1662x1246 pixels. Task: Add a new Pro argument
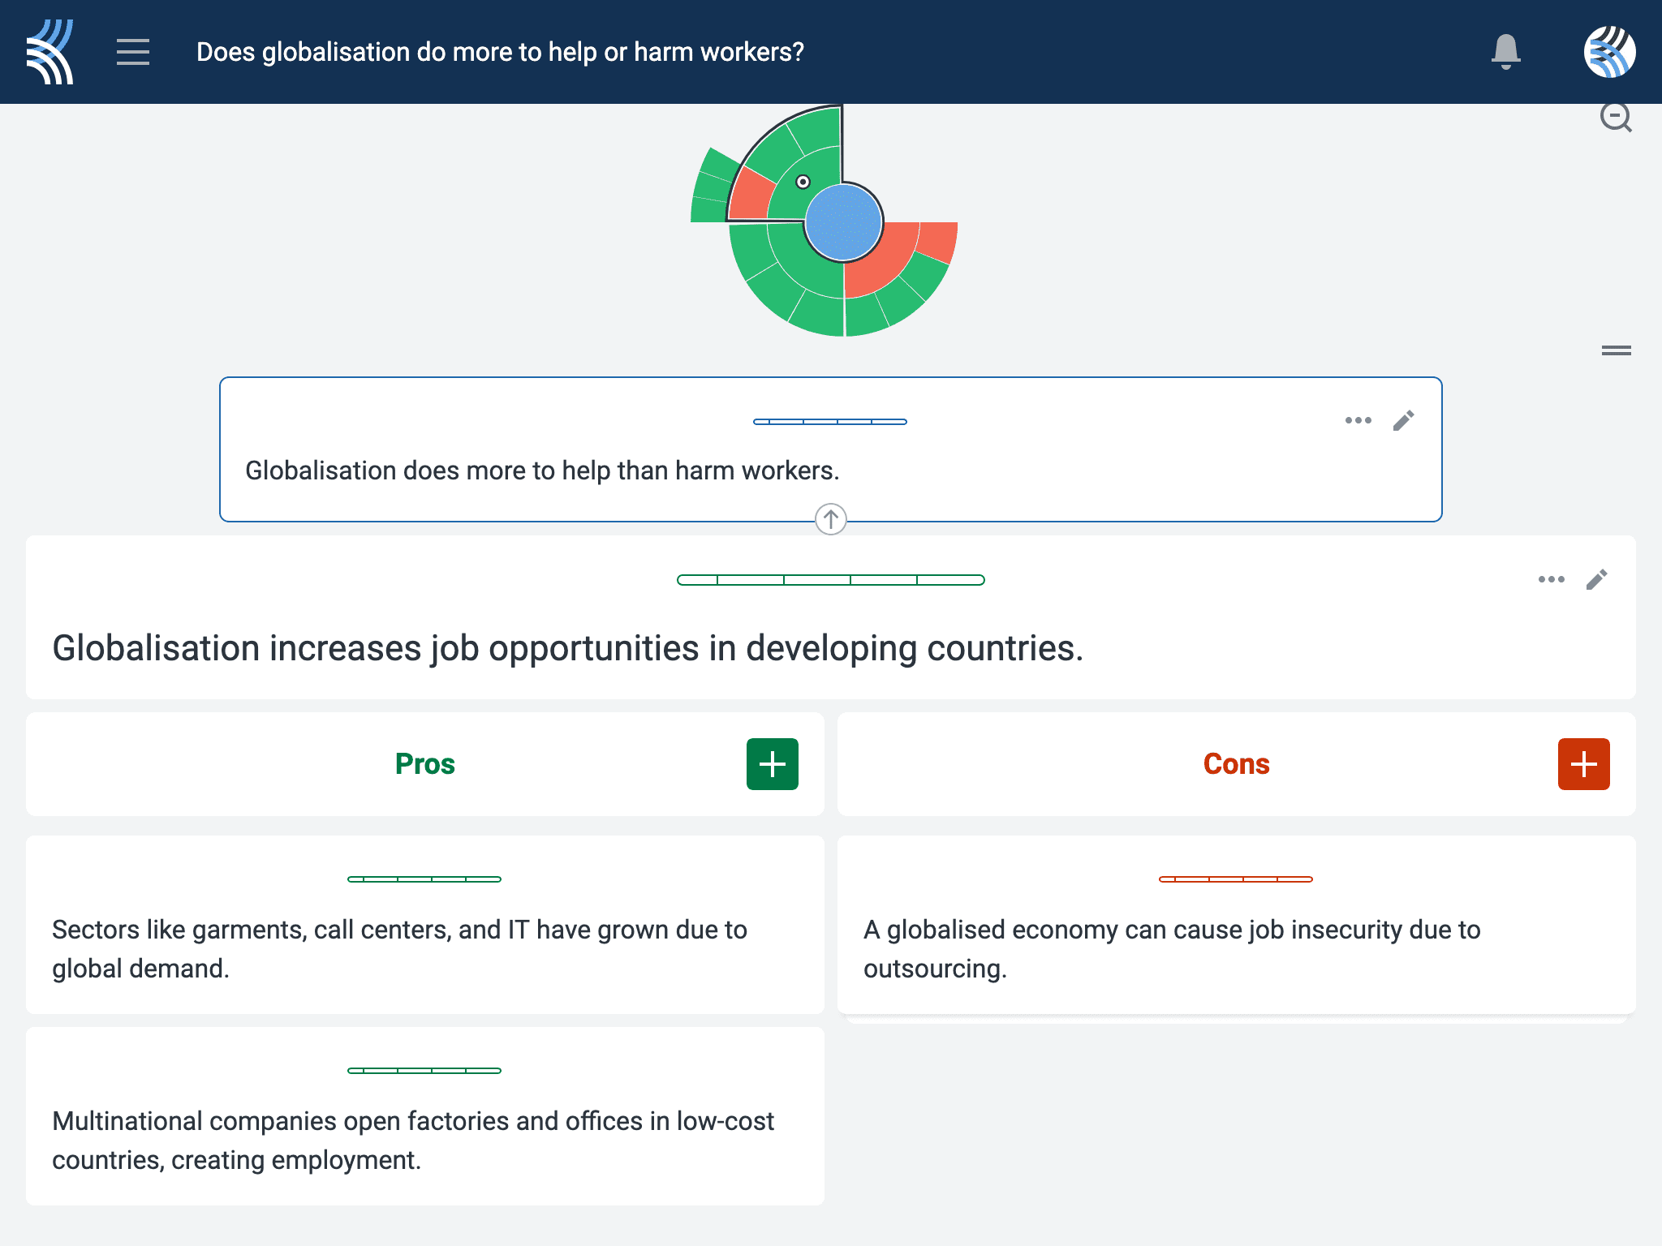[773, 764]
